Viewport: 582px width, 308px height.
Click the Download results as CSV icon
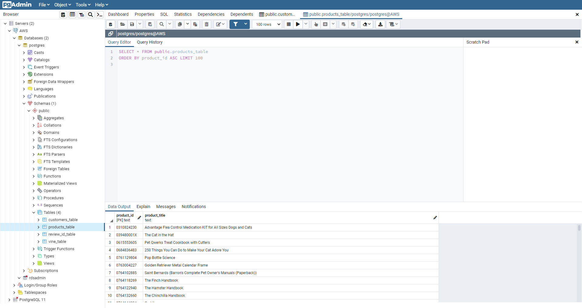coord(380,24)
